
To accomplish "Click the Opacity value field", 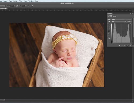I will [12, 6].
